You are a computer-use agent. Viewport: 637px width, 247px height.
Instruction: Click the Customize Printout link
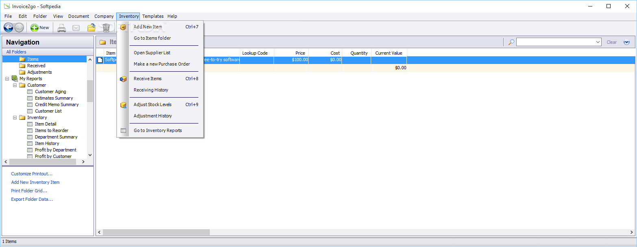click(x=32, y=174)
